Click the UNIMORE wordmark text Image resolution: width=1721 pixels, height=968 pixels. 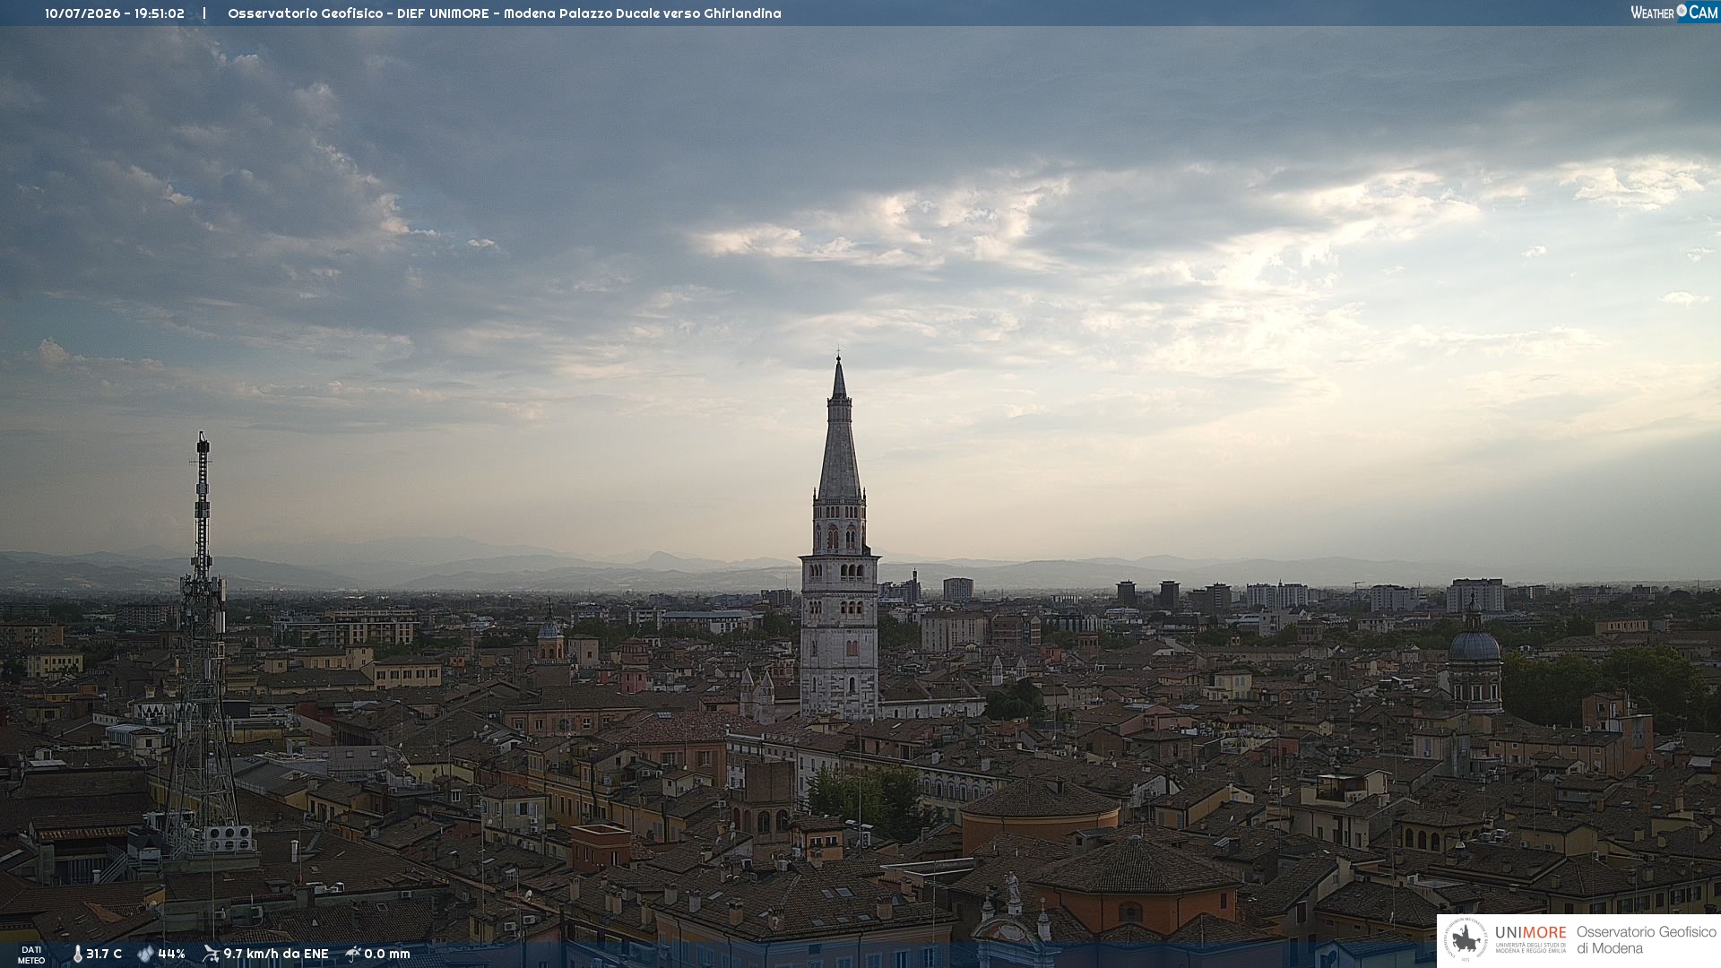point(1531,933)
